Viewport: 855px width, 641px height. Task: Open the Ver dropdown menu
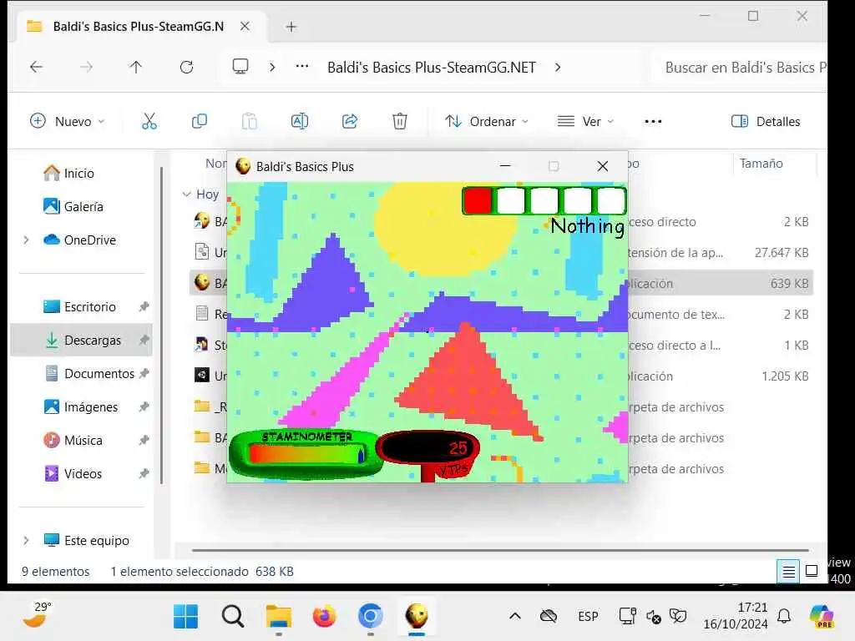(x=585, y=121)
